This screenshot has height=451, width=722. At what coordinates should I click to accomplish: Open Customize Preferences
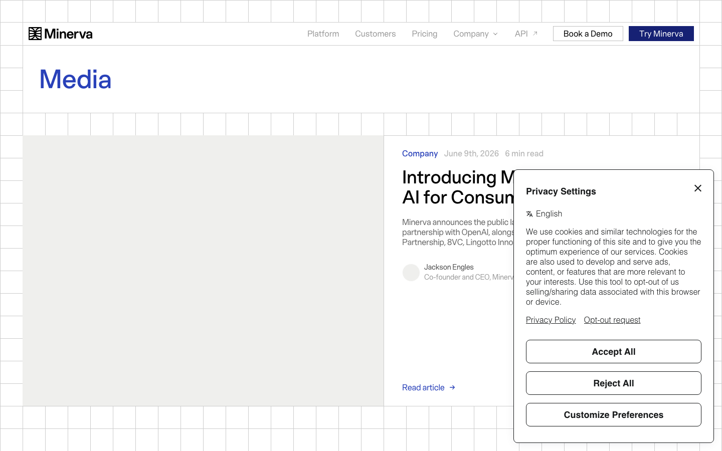click(614, 415)
